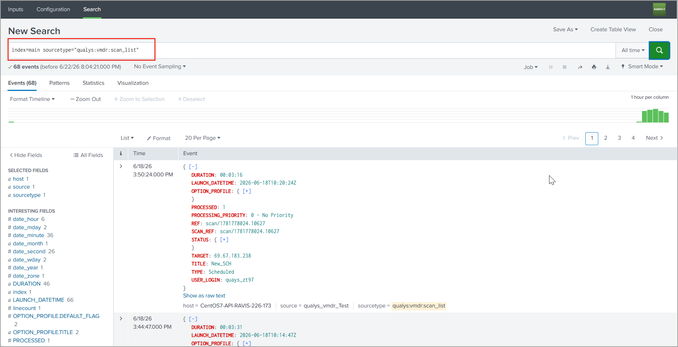This screenshot has height=347, width=678.
Task: Select the LAUNCH_DATETIME field
Action: click(x=38, y=300)
